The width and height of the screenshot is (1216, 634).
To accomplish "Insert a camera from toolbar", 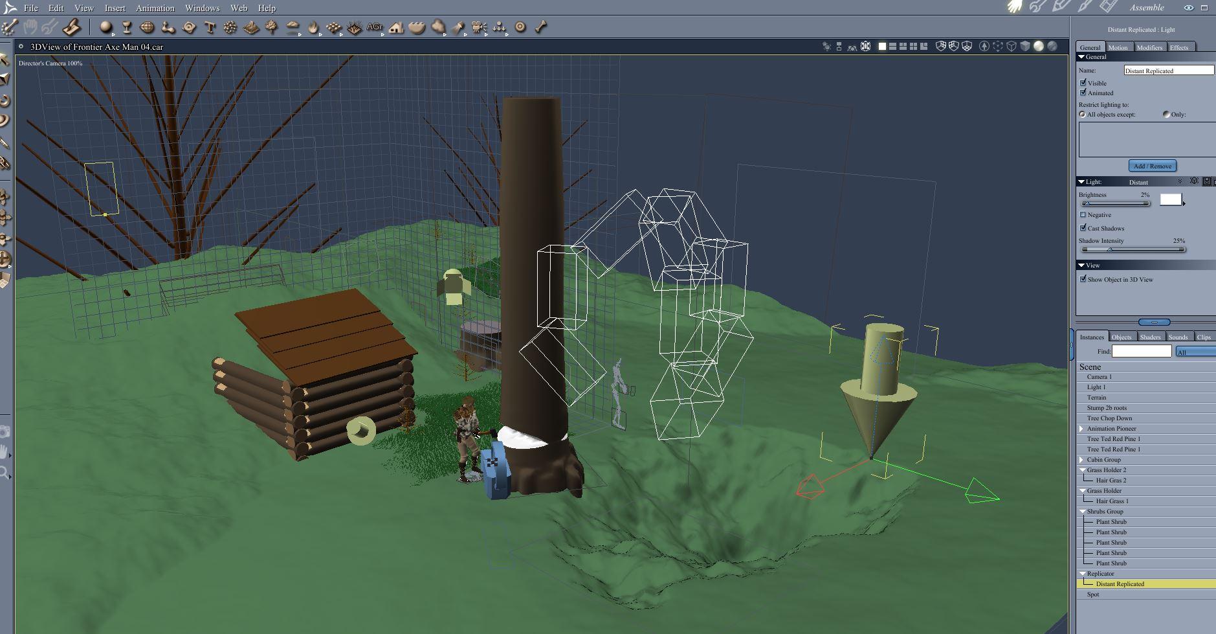I will click(479, 27).
